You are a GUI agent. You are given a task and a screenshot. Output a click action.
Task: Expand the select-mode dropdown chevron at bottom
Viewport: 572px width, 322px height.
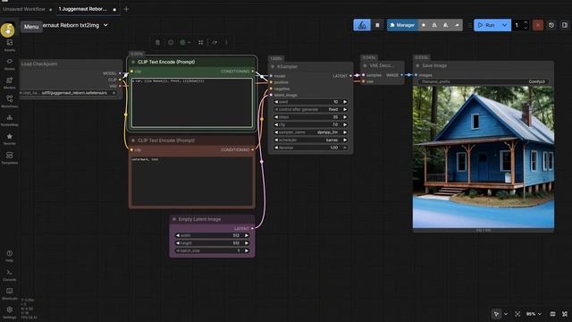coord(506,314)
